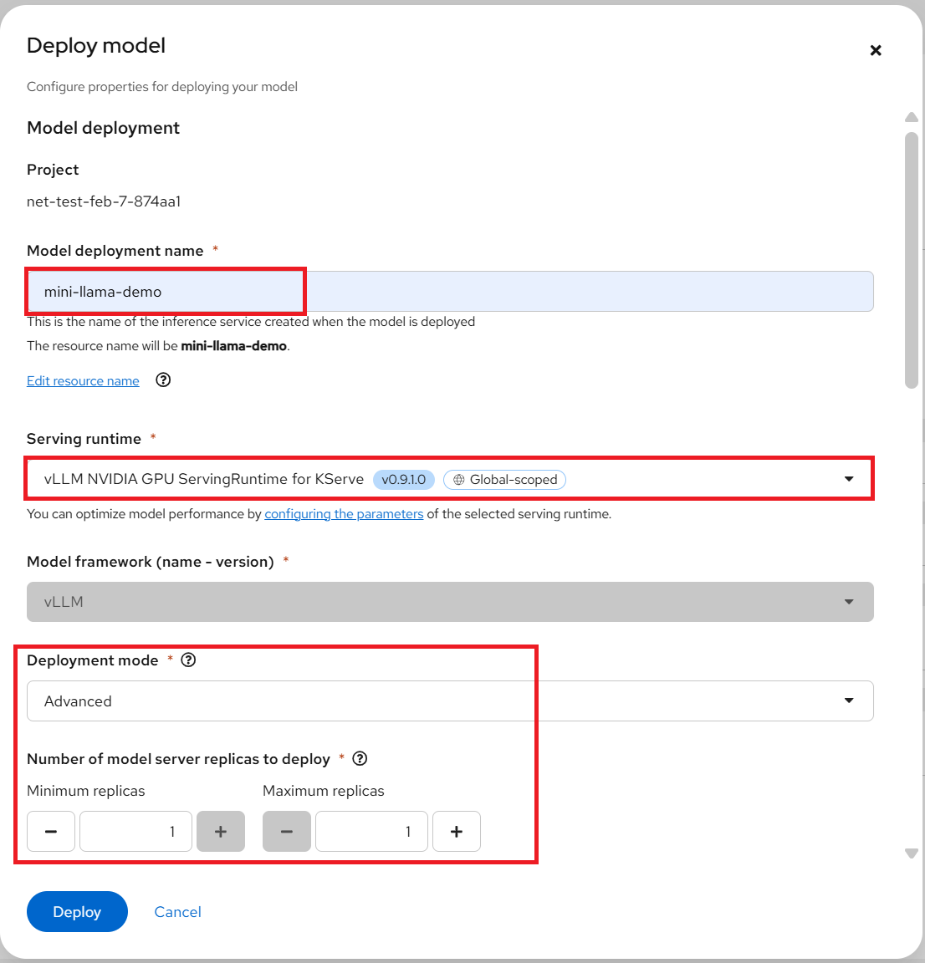Decrease maximum replicas with minus button

(x=287, y=832)
